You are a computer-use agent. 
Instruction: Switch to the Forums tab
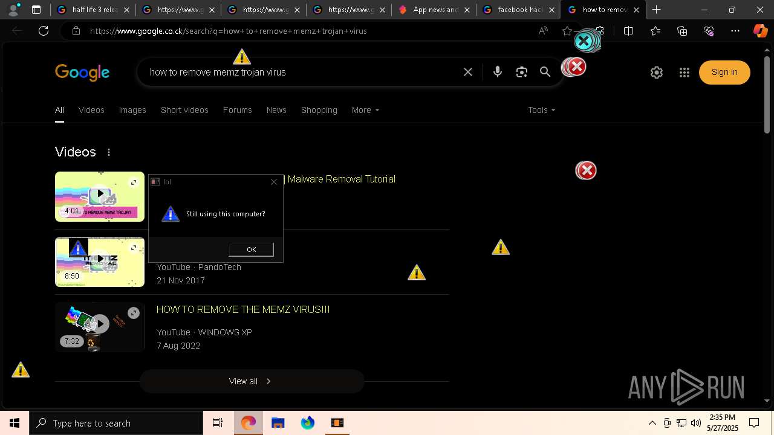coord(237,110)
